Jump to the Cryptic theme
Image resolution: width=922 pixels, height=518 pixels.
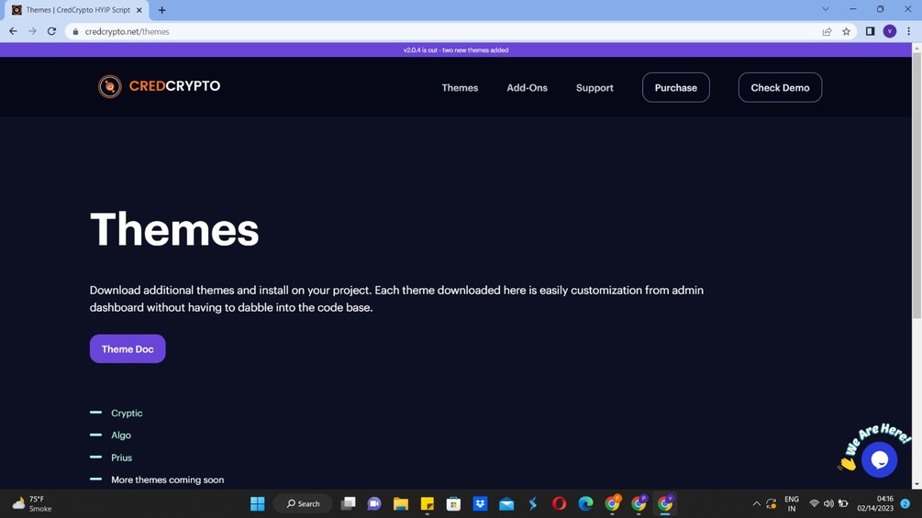(127, 413)
